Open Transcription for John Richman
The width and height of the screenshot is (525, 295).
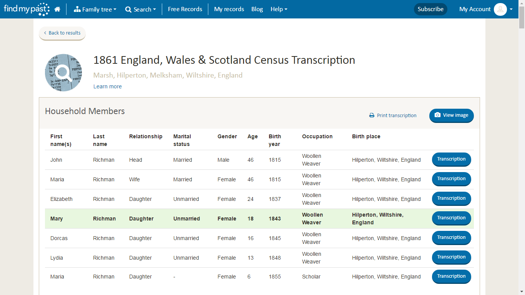pyautogui.click(x=451, y=159)
